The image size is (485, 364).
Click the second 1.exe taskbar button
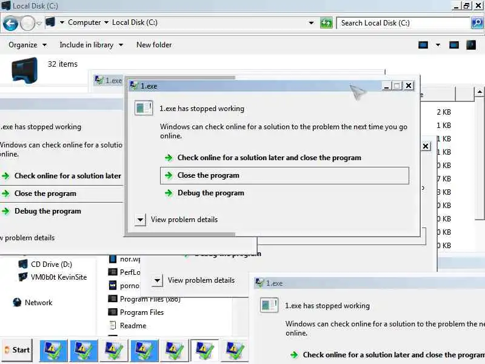pyautogui.click(x=84, y=351)
